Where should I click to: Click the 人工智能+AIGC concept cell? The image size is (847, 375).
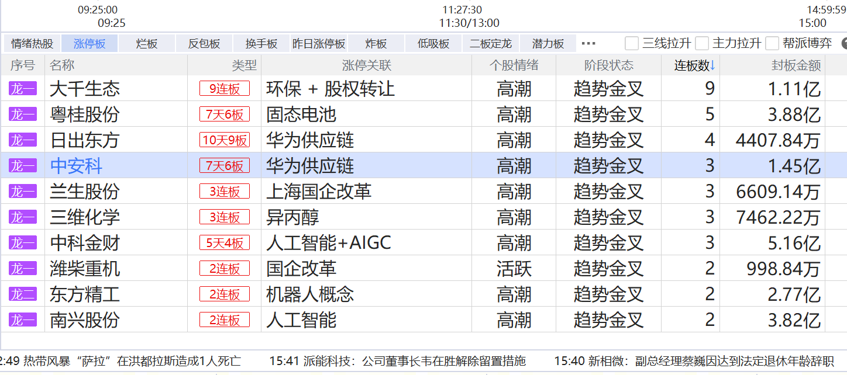tap(329, 243)
